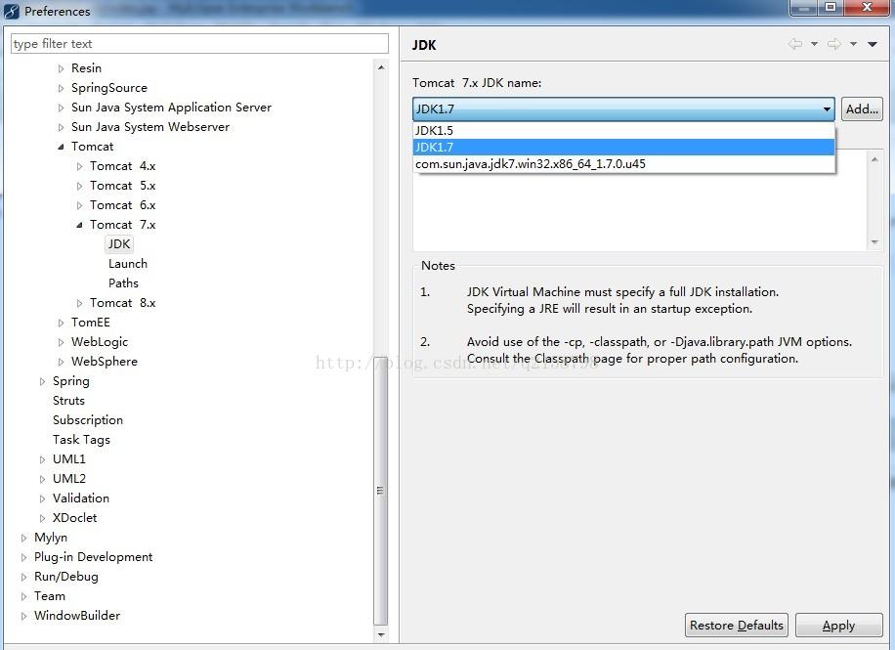Viewport: 895px width, 650px height.
Task: Select Launch under Tomcat 7.x
Action: pyautogui.click(x=128, y=264)
